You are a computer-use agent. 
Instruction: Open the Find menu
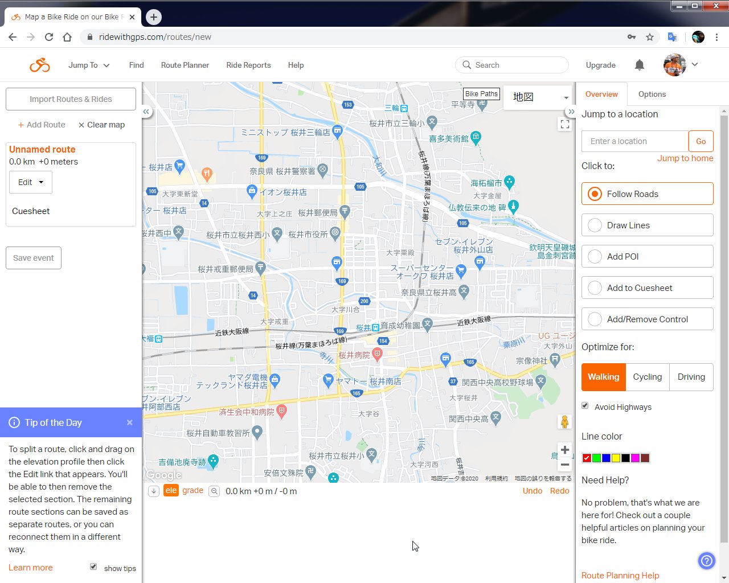136,65
